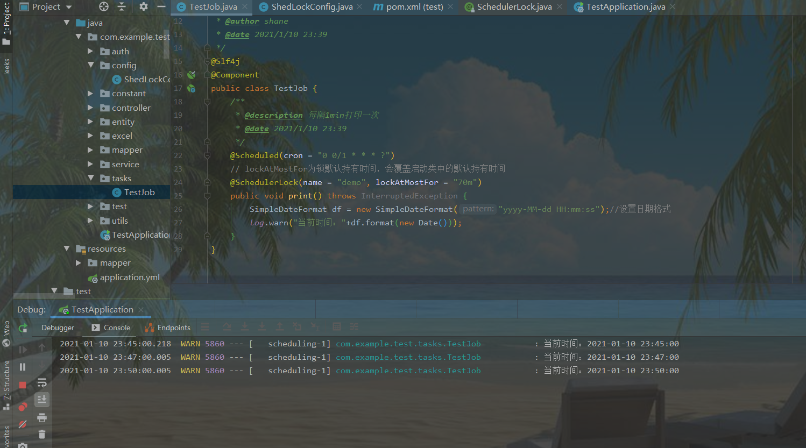This screenshot has width=806, height=448.
Task: Collapse com.example.test package
Action: tap(79, 37)
